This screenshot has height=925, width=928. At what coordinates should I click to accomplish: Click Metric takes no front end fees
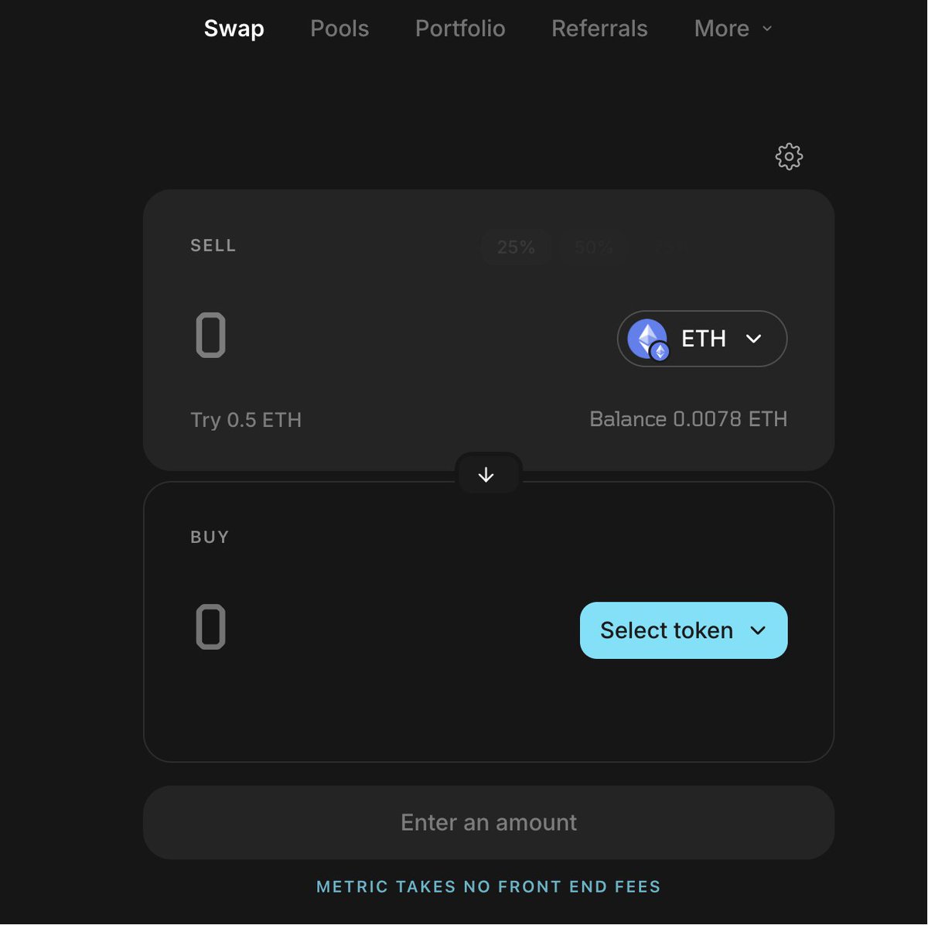pos(489,887)
